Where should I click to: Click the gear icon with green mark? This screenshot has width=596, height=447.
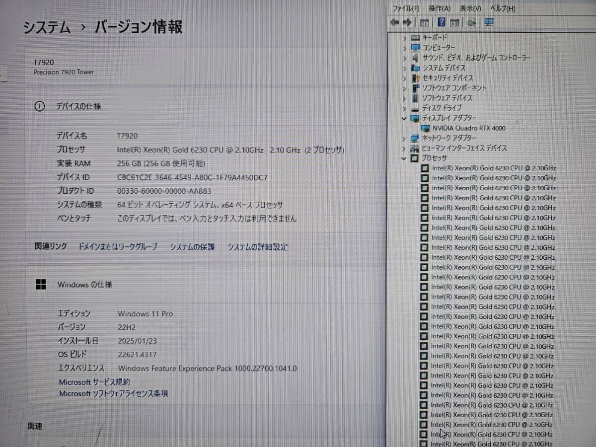click(472, 22)
